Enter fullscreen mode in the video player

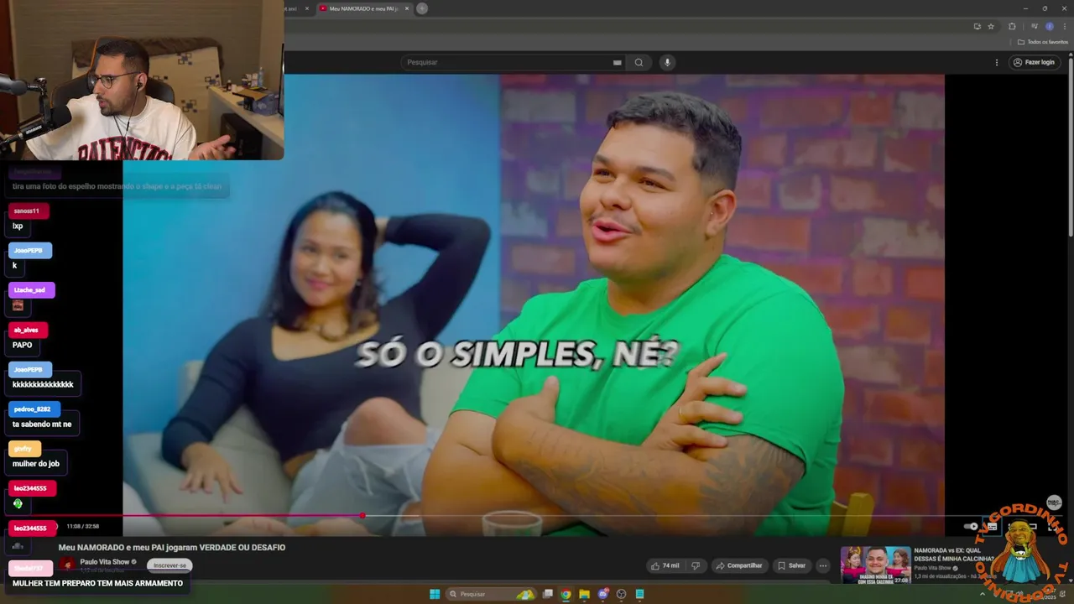(x=1052, y=527)
